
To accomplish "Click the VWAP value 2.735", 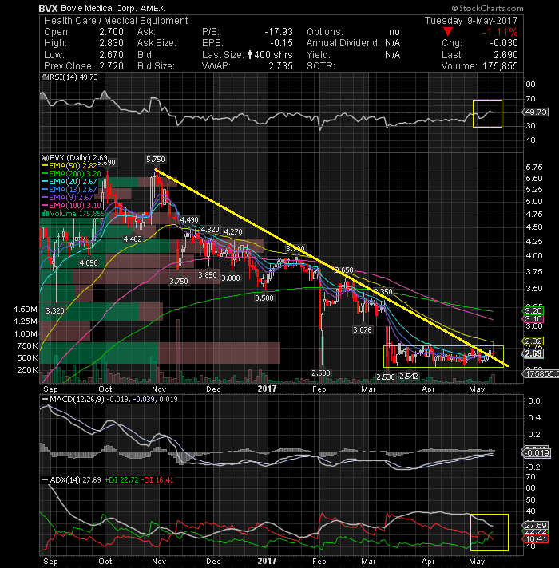I will click(280, 66).
